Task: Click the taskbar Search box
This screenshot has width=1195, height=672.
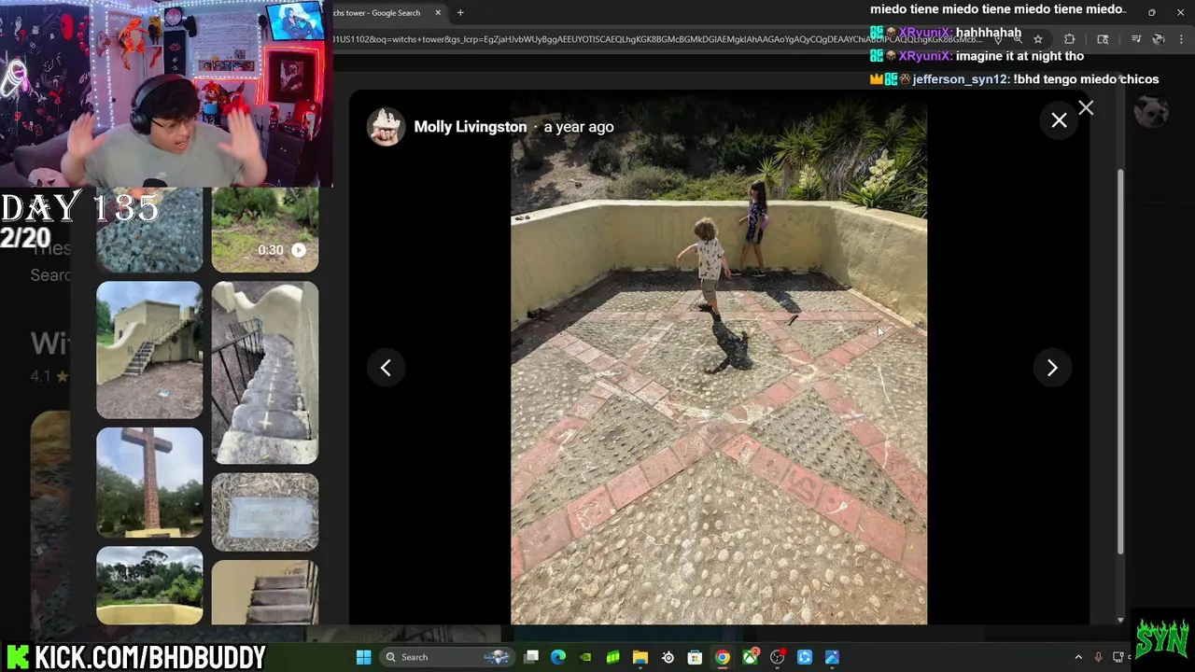Action: click(x=447, y=657)
